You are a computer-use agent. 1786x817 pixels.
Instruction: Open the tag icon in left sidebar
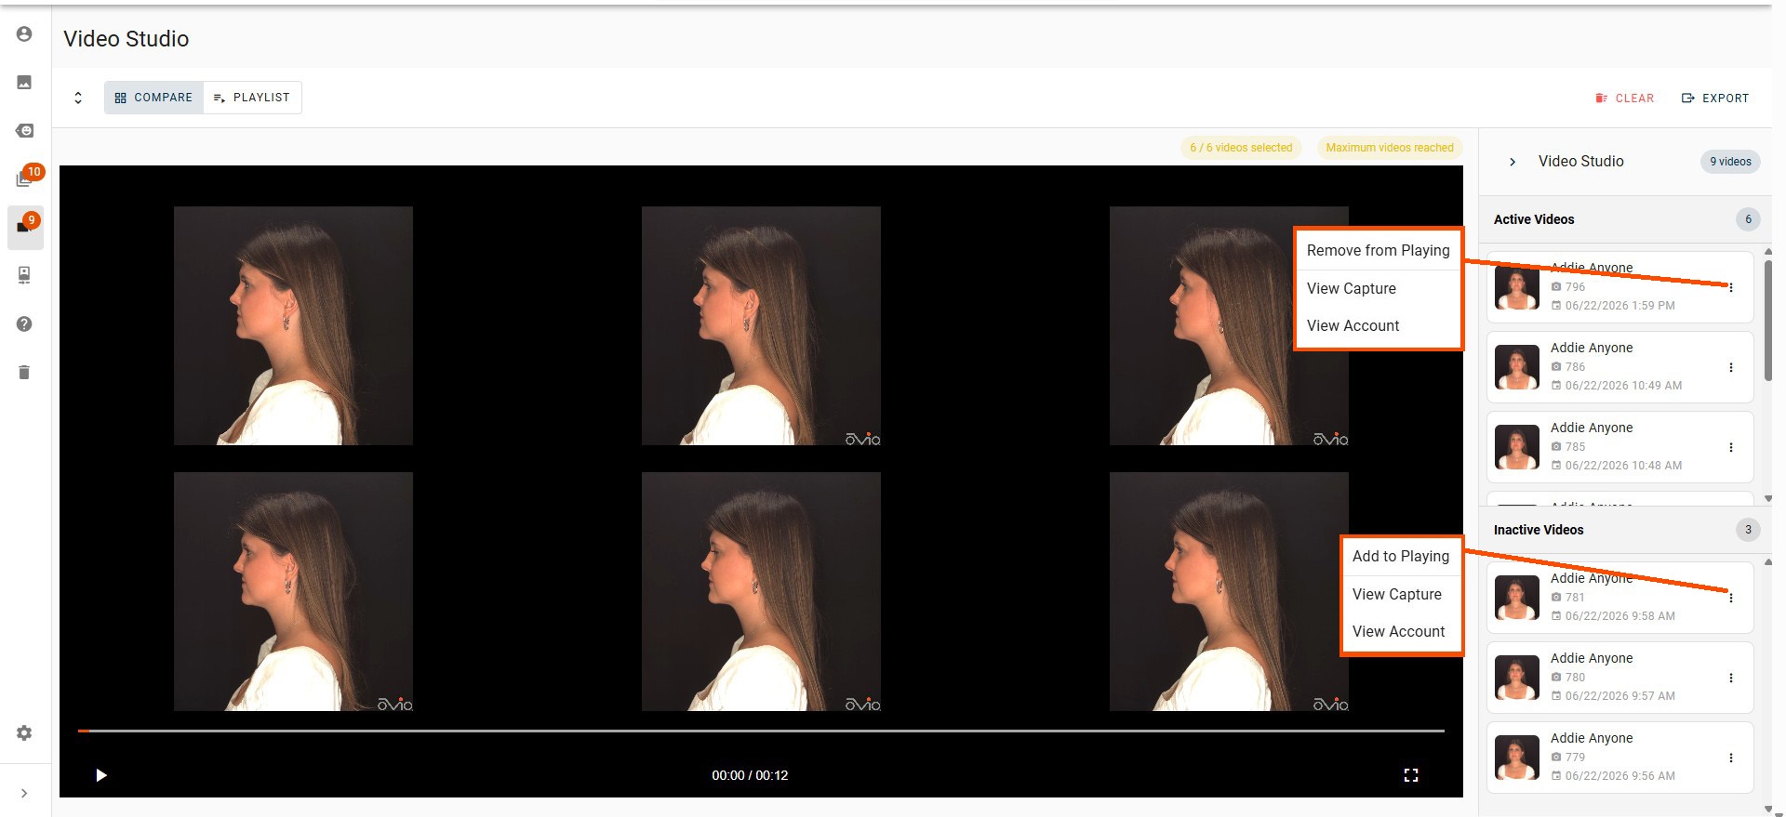(x=24, y=131)
